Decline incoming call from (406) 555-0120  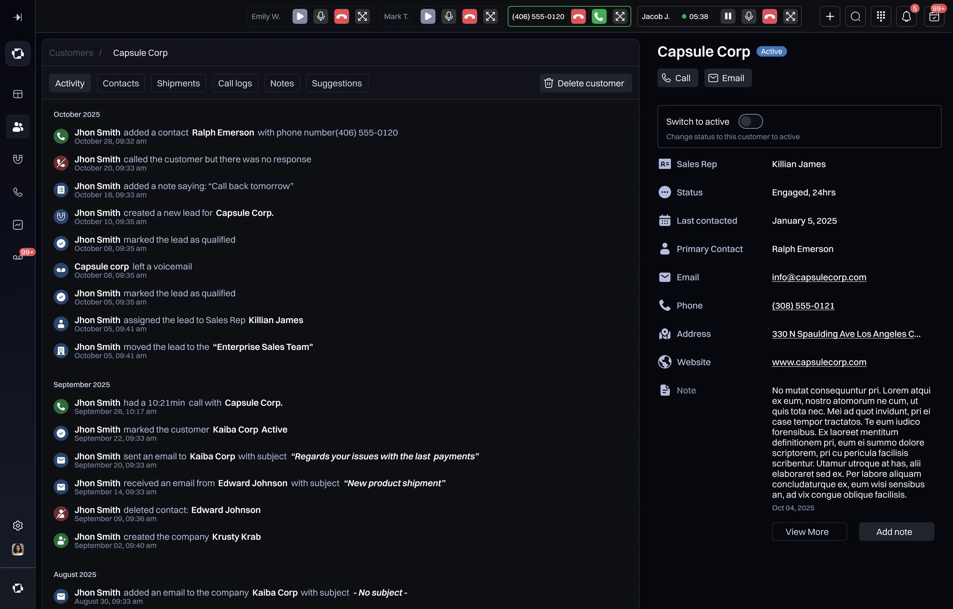coord(578,16)
